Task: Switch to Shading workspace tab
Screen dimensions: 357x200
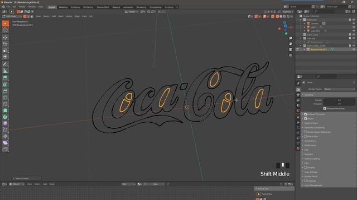Action: click(x=116, y=7)
